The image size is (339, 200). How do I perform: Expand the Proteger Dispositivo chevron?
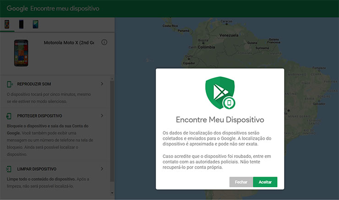click(x=102, y=115)
